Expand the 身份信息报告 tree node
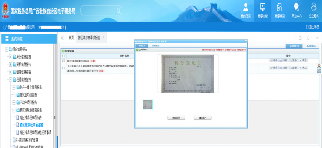The image size is (322, 148). coord(10,57)
